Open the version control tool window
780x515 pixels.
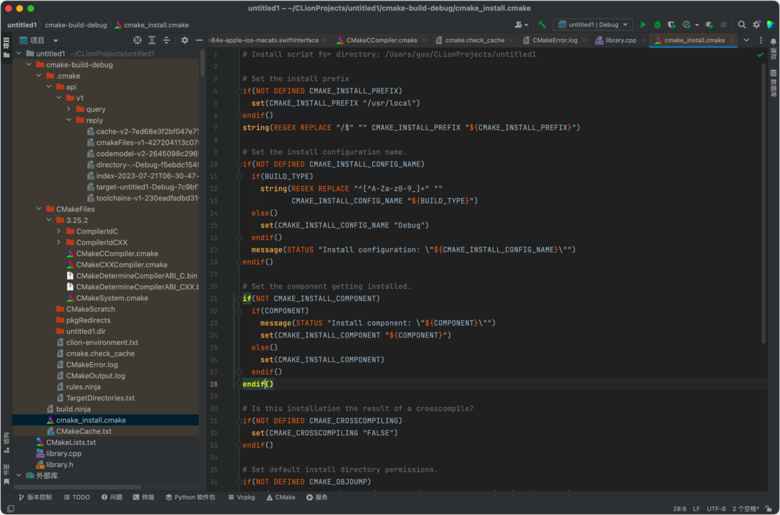coord(35,497)
